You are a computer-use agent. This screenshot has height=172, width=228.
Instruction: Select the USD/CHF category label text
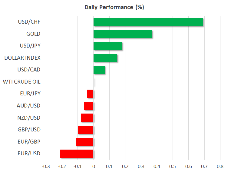[x=30, y=22]
